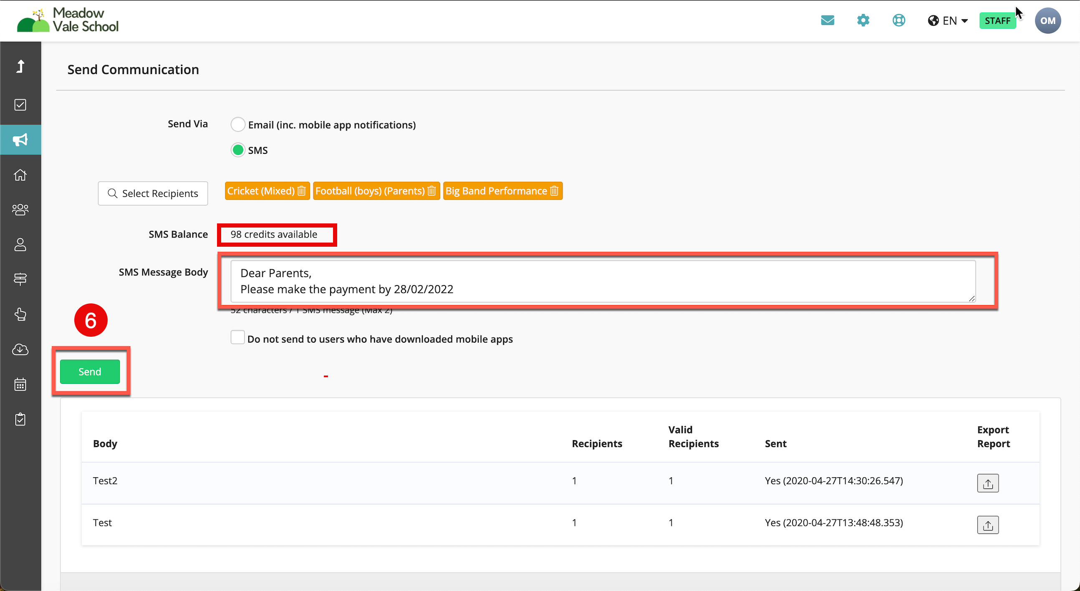Export report for the Test2 message
The image size is (1080, 591).
coord(987,483)
